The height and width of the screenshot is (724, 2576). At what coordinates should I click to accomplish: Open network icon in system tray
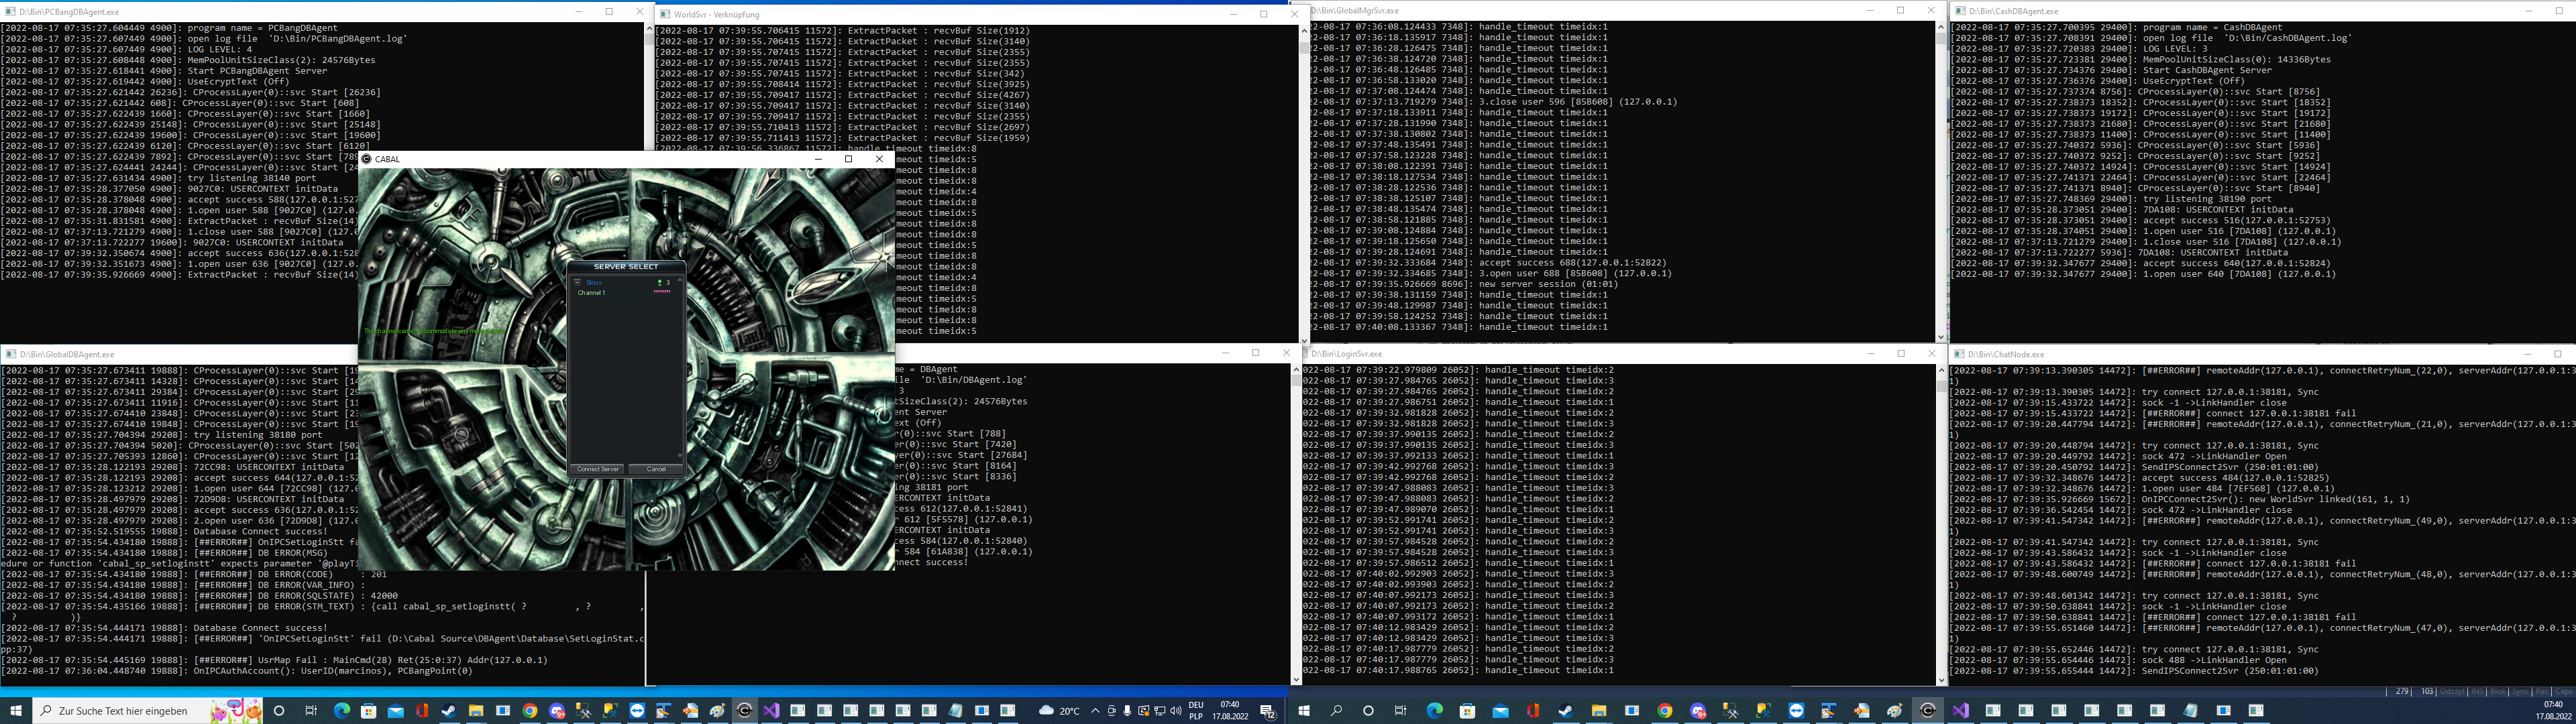point(1160,711)
